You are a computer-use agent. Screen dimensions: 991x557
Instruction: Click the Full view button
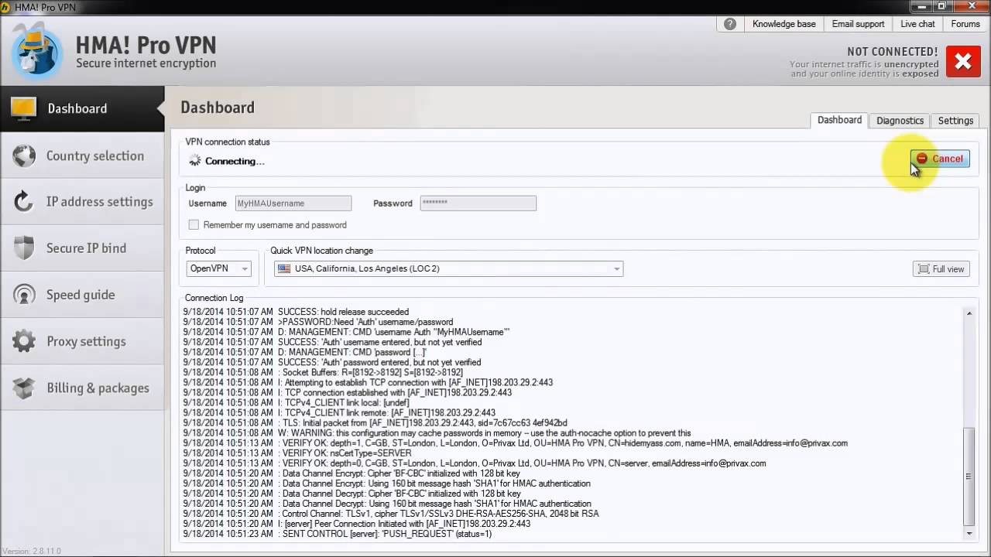click(x=941, y=269)
